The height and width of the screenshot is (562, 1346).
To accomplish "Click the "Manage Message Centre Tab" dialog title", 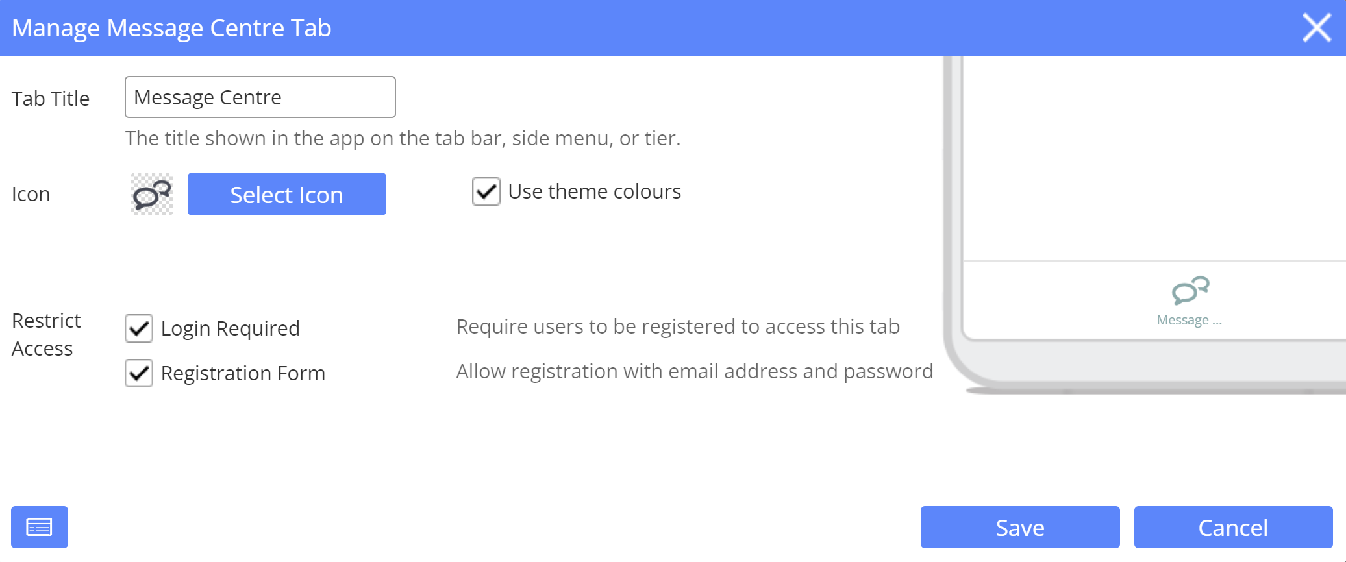I will [171, 28].
